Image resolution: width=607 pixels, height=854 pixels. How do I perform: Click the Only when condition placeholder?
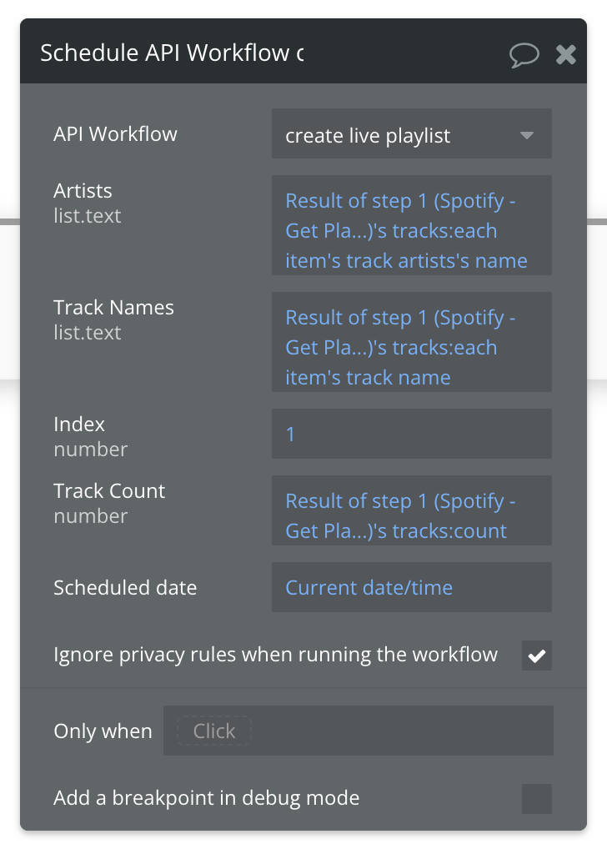point(214,731)
